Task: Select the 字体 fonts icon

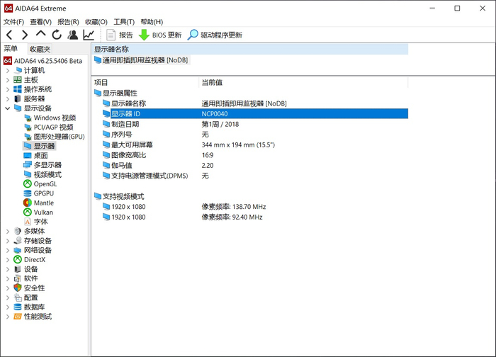Action: click(x=28, y=222)
